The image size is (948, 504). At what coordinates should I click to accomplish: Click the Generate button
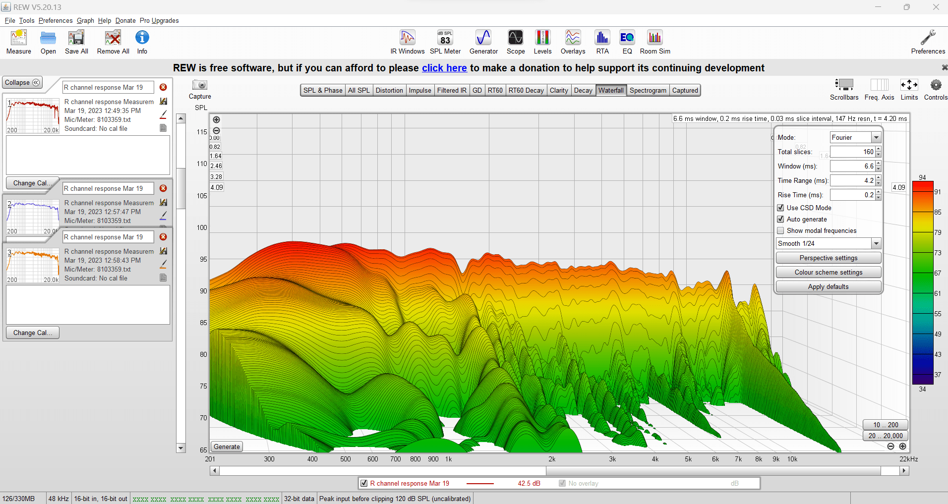pos(227,447)
